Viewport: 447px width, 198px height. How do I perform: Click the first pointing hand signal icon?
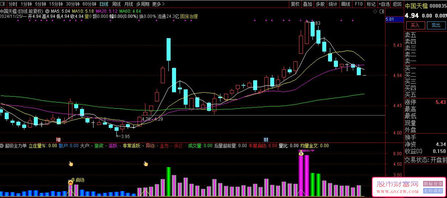click(71, 163)
